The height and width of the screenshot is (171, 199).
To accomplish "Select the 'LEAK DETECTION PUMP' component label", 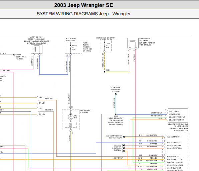I will coord(178,124).
